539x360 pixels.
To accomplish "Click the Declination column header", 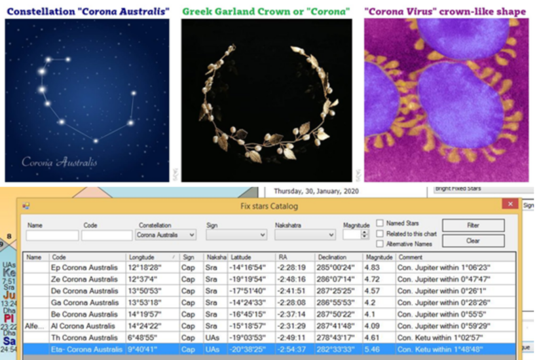I will point(338,257).
